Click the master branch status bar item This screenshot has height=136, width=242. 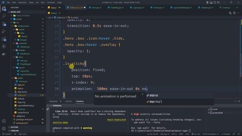[x=7, y=134]
